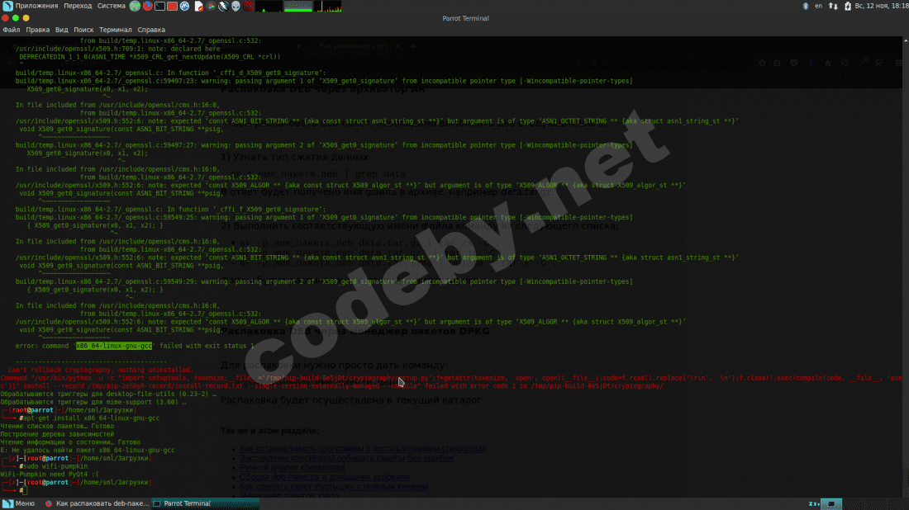Open 'Заставляем checkinstall собирать пакеты' link in browser
This screenshot has height=510, width=909.
pyautogui.click(x=347, y=458)
